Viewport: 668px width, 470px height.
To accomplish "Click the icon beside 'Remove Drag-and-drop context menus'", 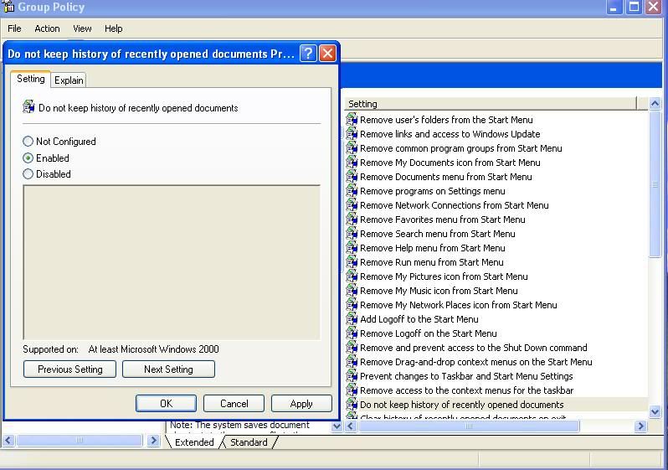I will [352, 362].
